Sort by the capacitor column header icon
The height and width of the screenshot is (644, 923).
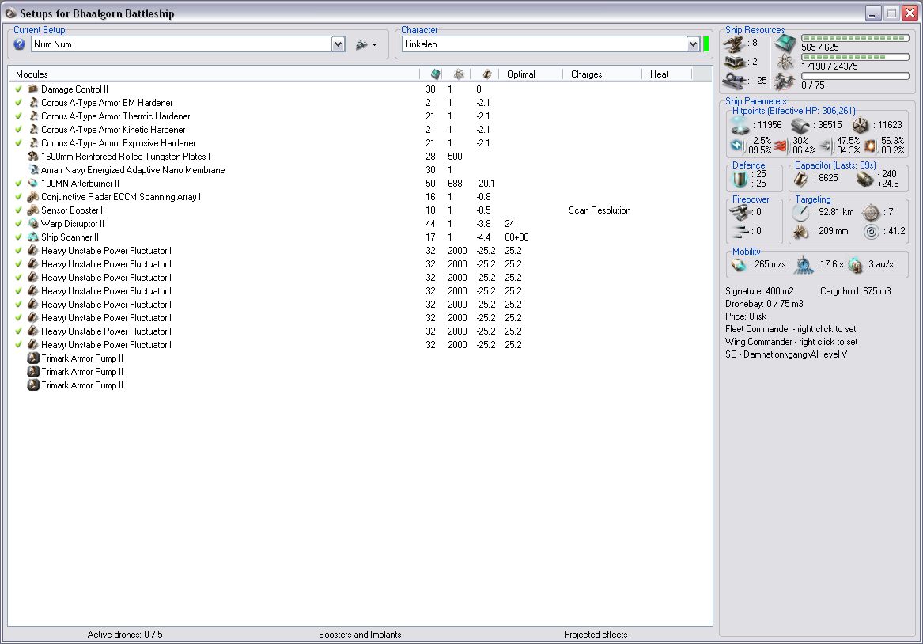[x=487, y=74]
